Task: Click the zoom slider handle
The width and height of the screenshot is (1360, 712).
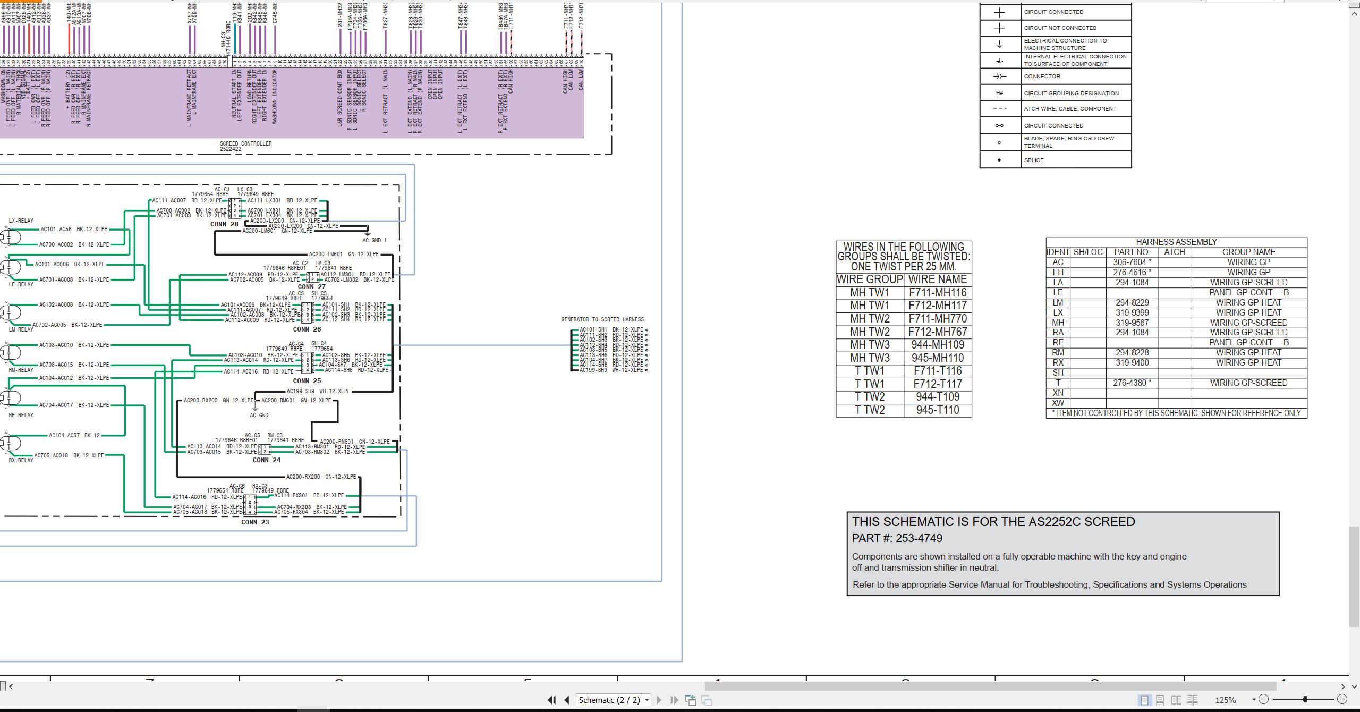Action: (1305, 699)
